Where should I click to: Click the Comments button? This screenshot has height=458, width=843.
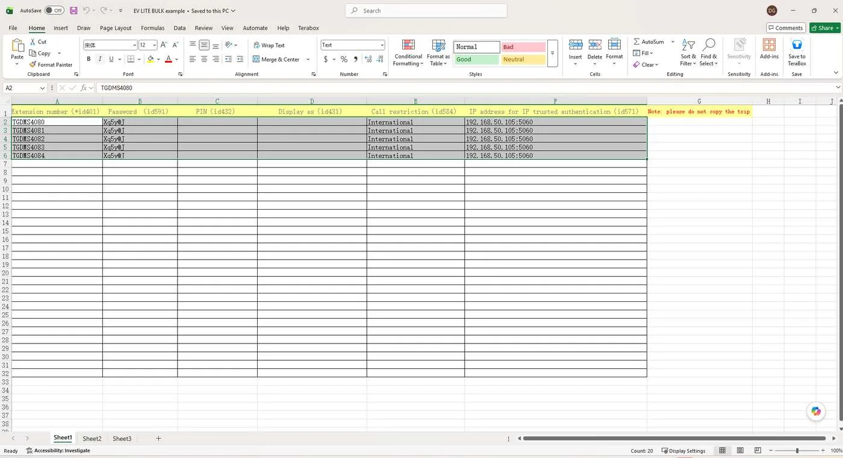[786, 28]
